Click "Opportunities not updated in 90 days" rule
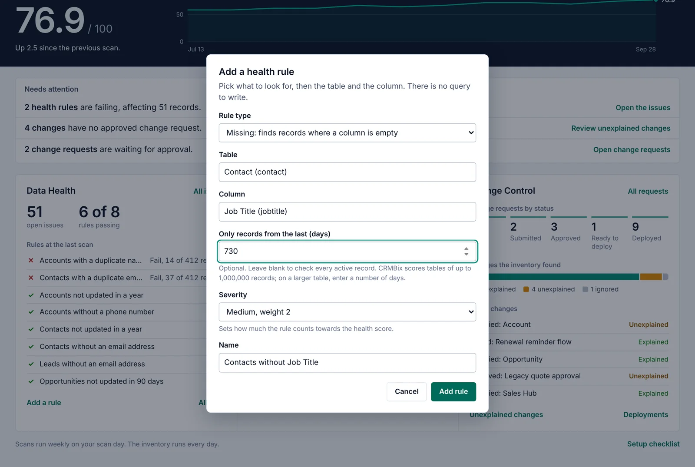The height and width of the screenshot is (467, 695). pyautogui.click(x=101, y=381)
